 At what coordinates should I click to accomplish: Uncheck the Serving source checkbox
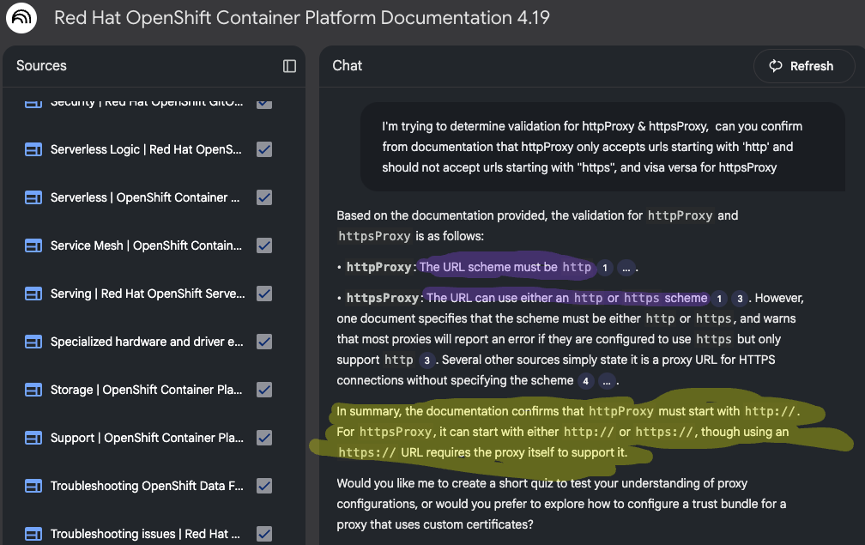click(x=264, y=294)
